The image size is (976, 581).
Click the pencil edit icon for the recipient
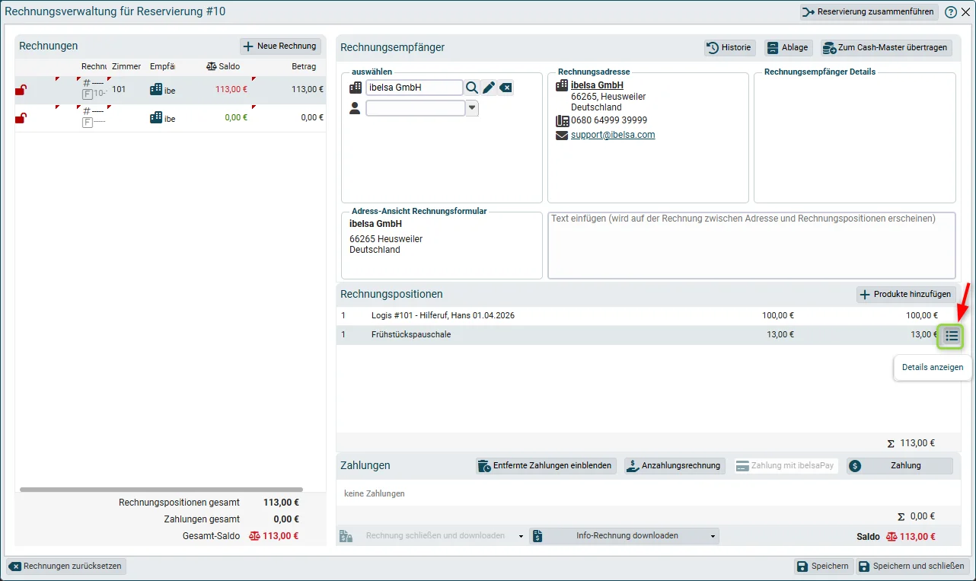[x=489, y=88]
